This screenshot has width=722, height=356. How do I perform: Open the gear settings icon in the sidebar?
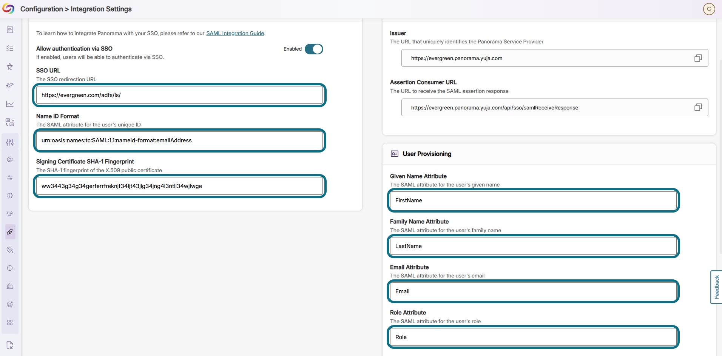point(10,159)
